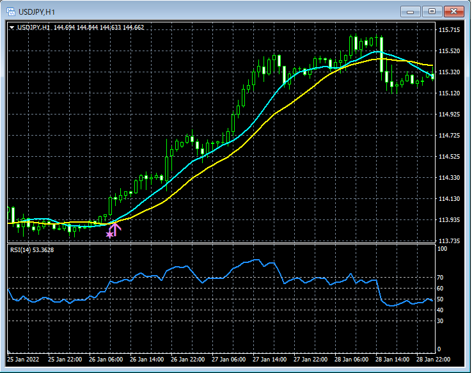Click the 25 Jan 22:00 time label
472x373 pixels.
click(65, 359)
